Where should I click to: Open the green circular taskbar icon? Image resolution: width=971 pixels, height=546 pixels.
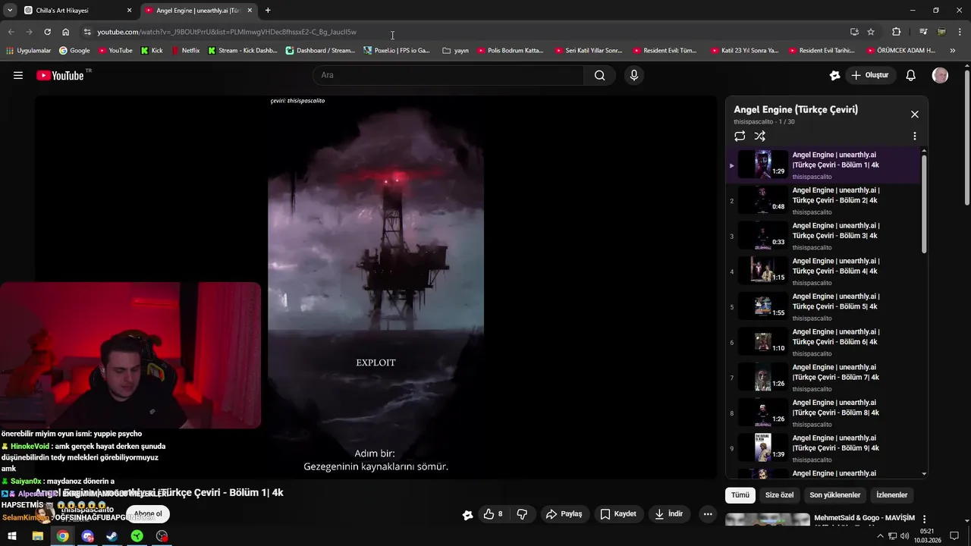click(x=137, y=536)
